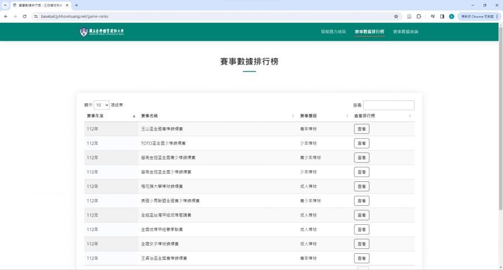Click the university logo in header
The width and height of the screenshot is (503, 270).
[103, 32]
